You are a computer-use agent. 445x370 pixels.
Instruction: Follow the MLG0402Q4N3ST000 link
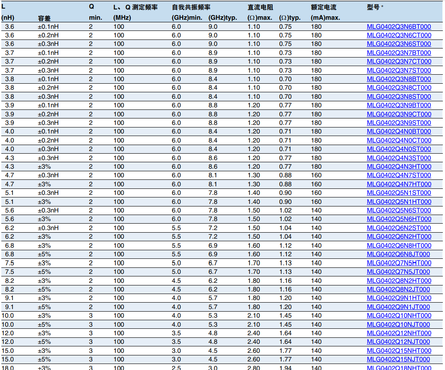click(x=399, y=158)
